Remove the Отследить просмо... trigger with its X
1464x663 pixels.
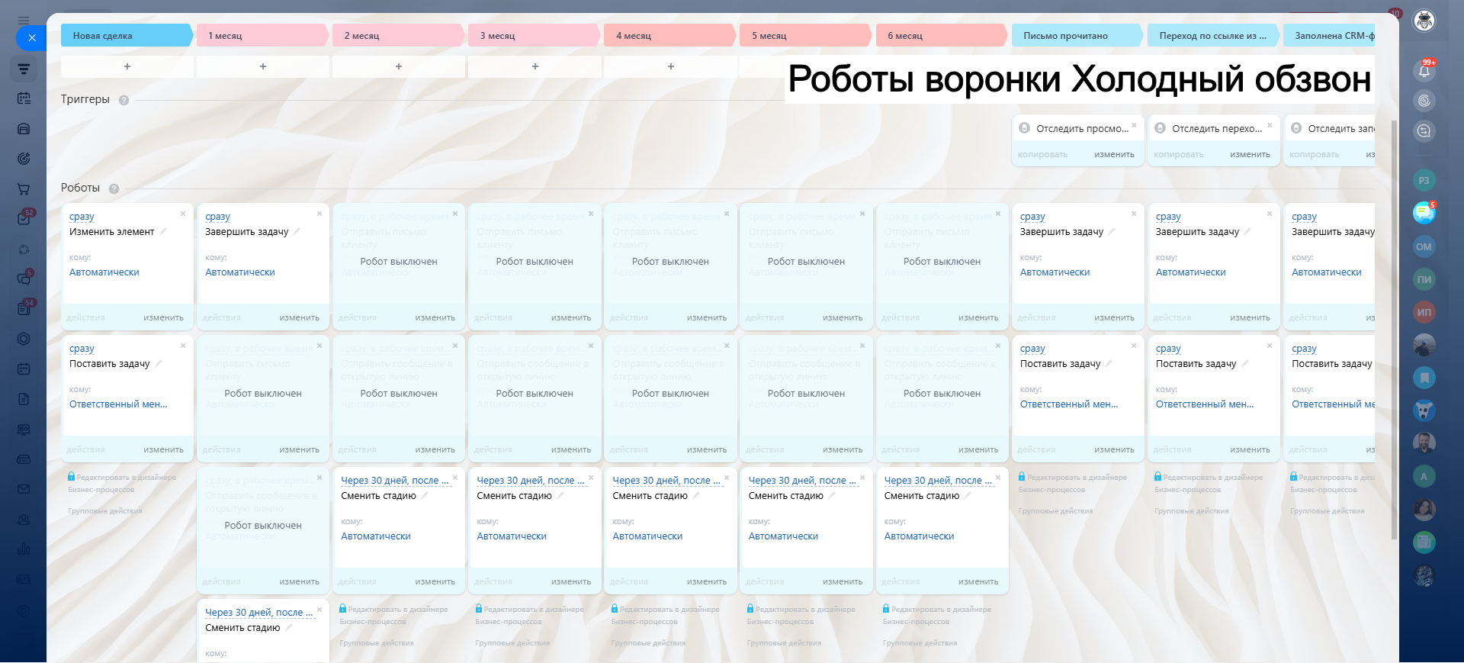point(1134,125)
